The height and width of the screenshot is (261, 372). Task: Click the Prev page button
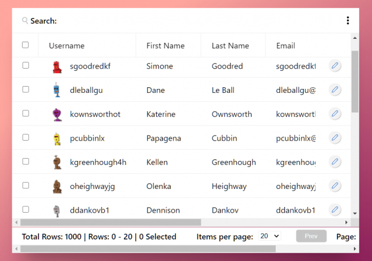pos(311,236)
